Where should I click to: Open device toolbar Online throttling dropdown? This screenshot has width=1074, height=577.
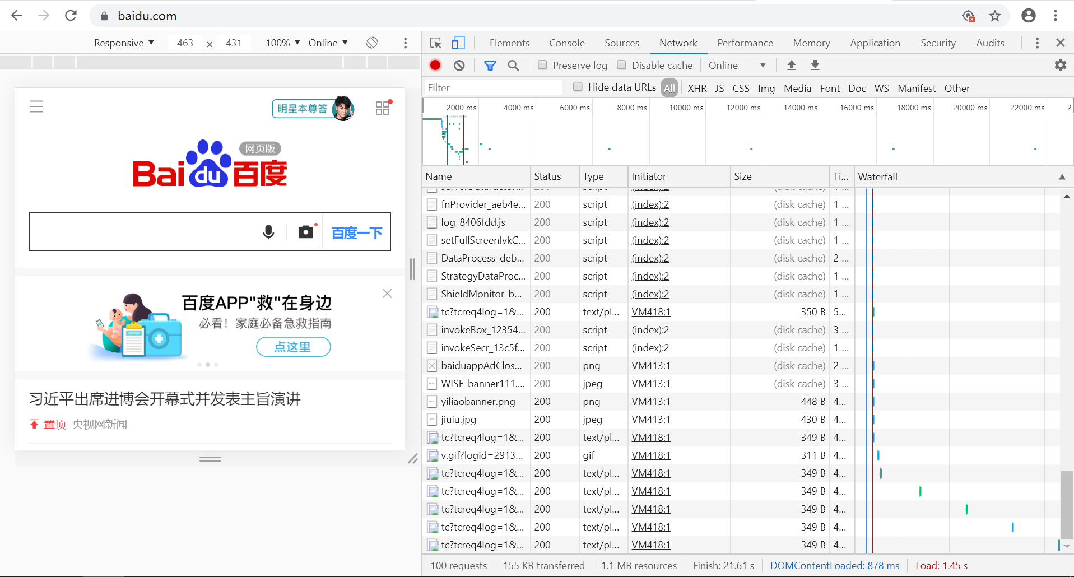(328, 43)
